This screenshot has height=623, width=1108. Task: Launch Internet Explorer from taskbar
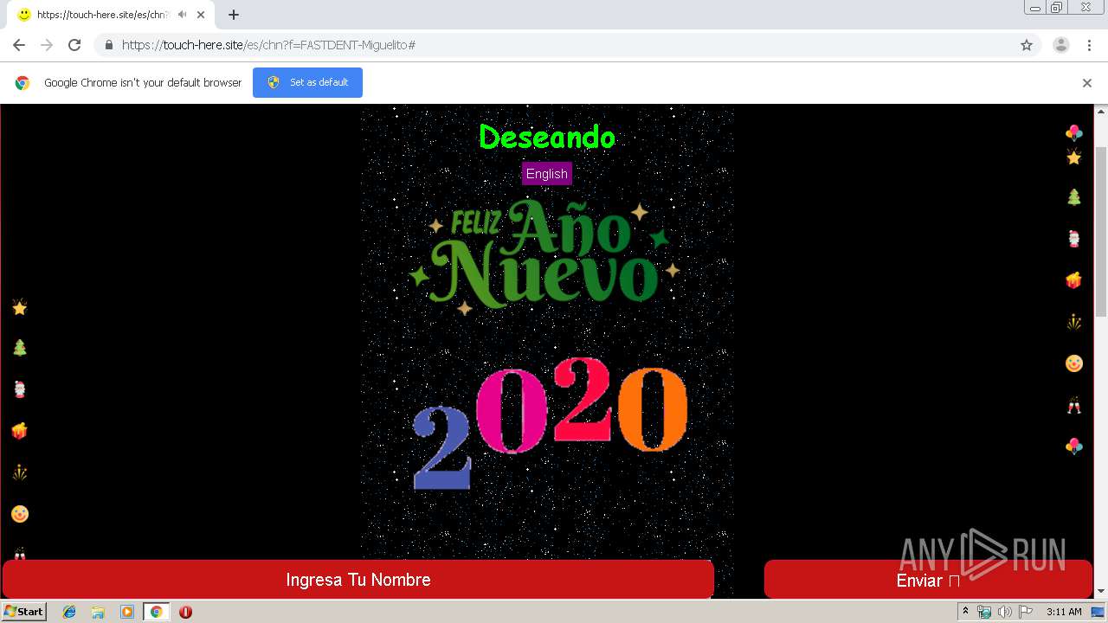point(69,612)
